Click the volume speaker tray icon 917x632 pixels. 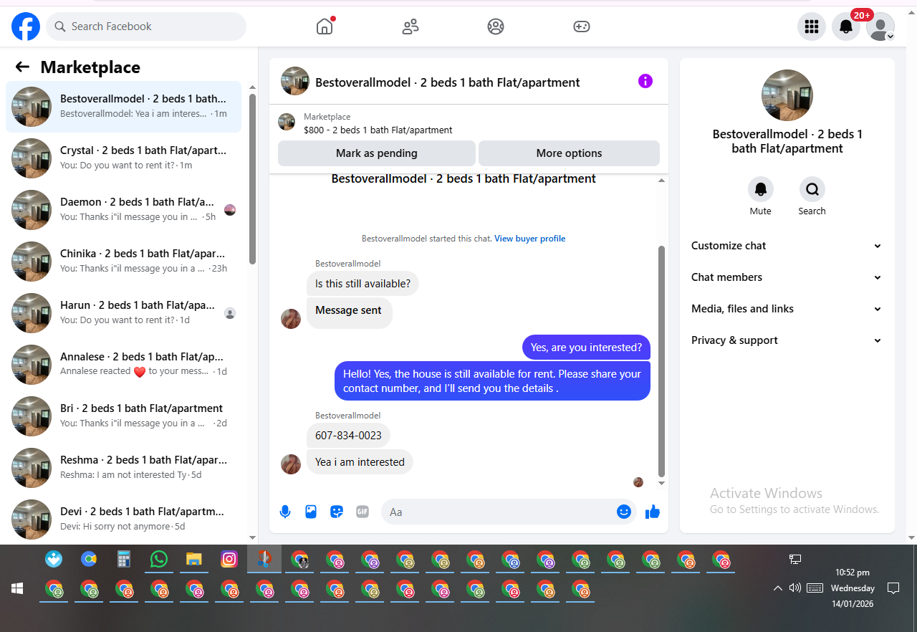[794, 588]
